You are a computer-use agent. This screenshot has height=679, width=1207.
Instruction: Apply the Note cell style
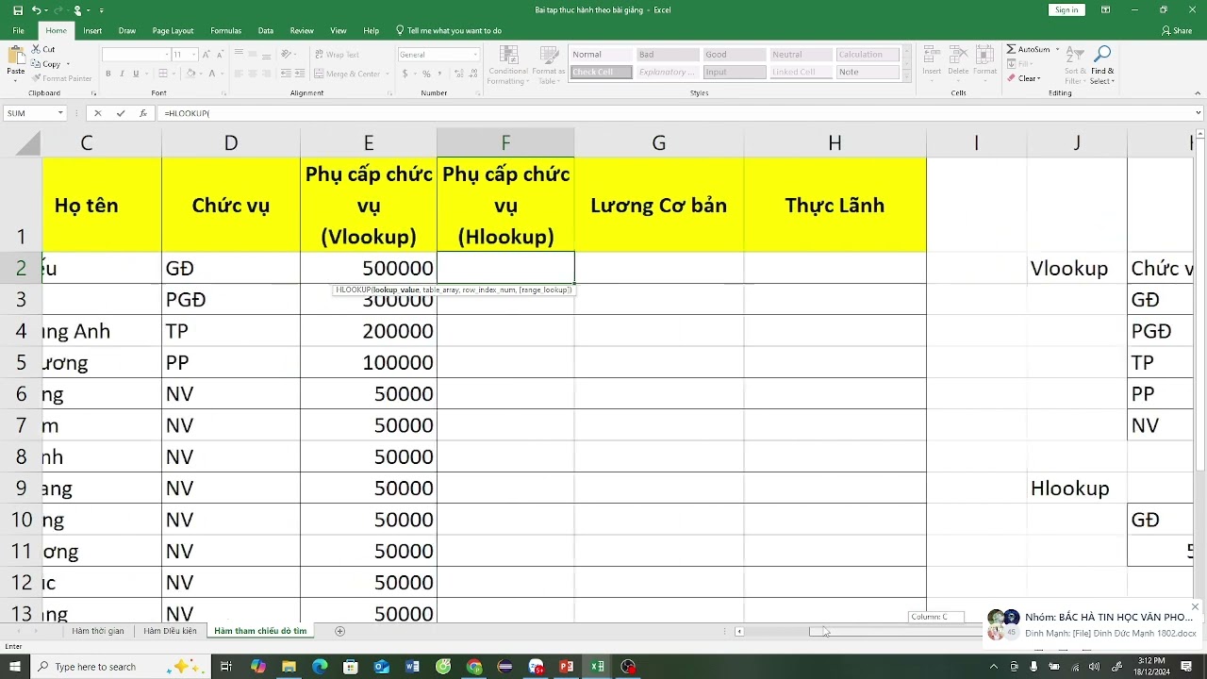click(868, 72)
